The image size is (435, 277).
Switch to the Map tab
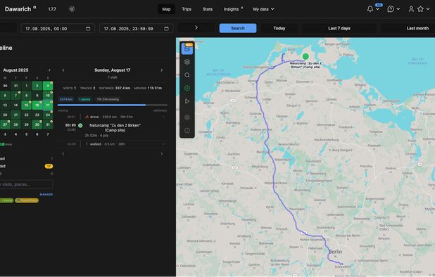166,9
